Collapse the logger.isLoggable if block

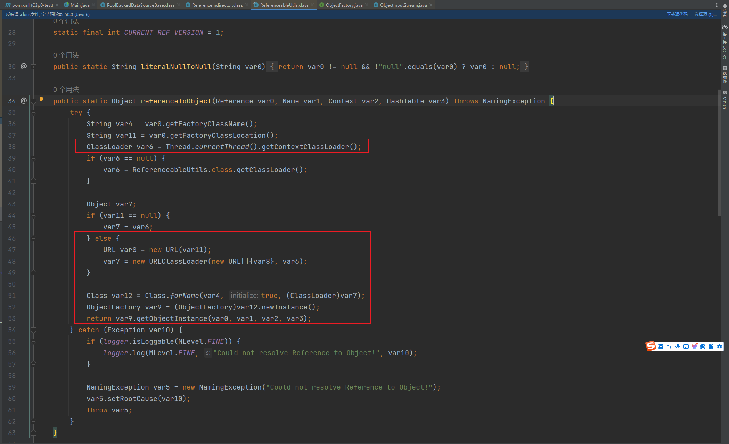click(x=34, y=341)
